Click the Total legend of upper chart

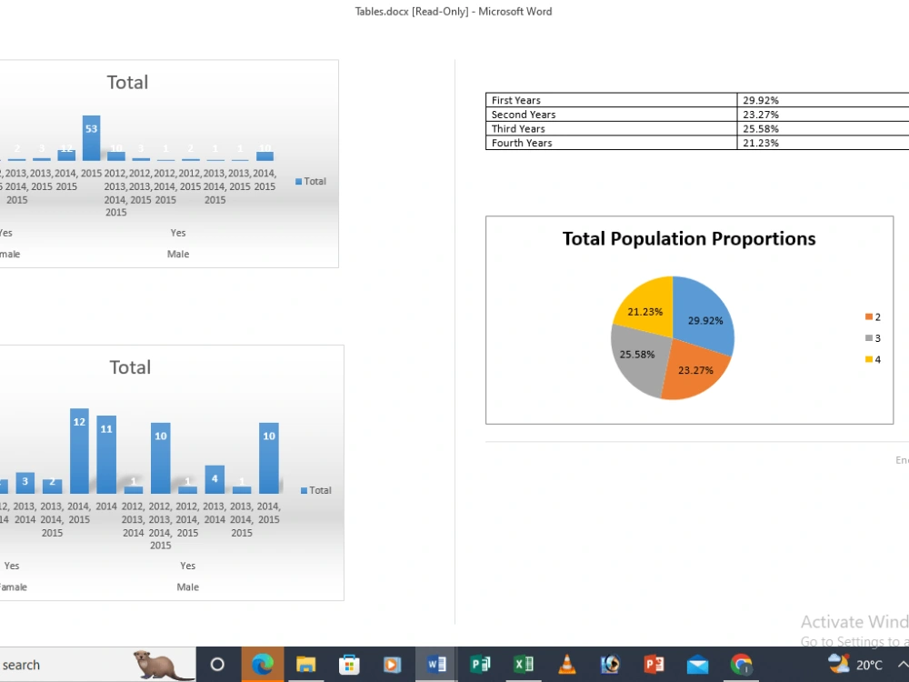[311, 181]
